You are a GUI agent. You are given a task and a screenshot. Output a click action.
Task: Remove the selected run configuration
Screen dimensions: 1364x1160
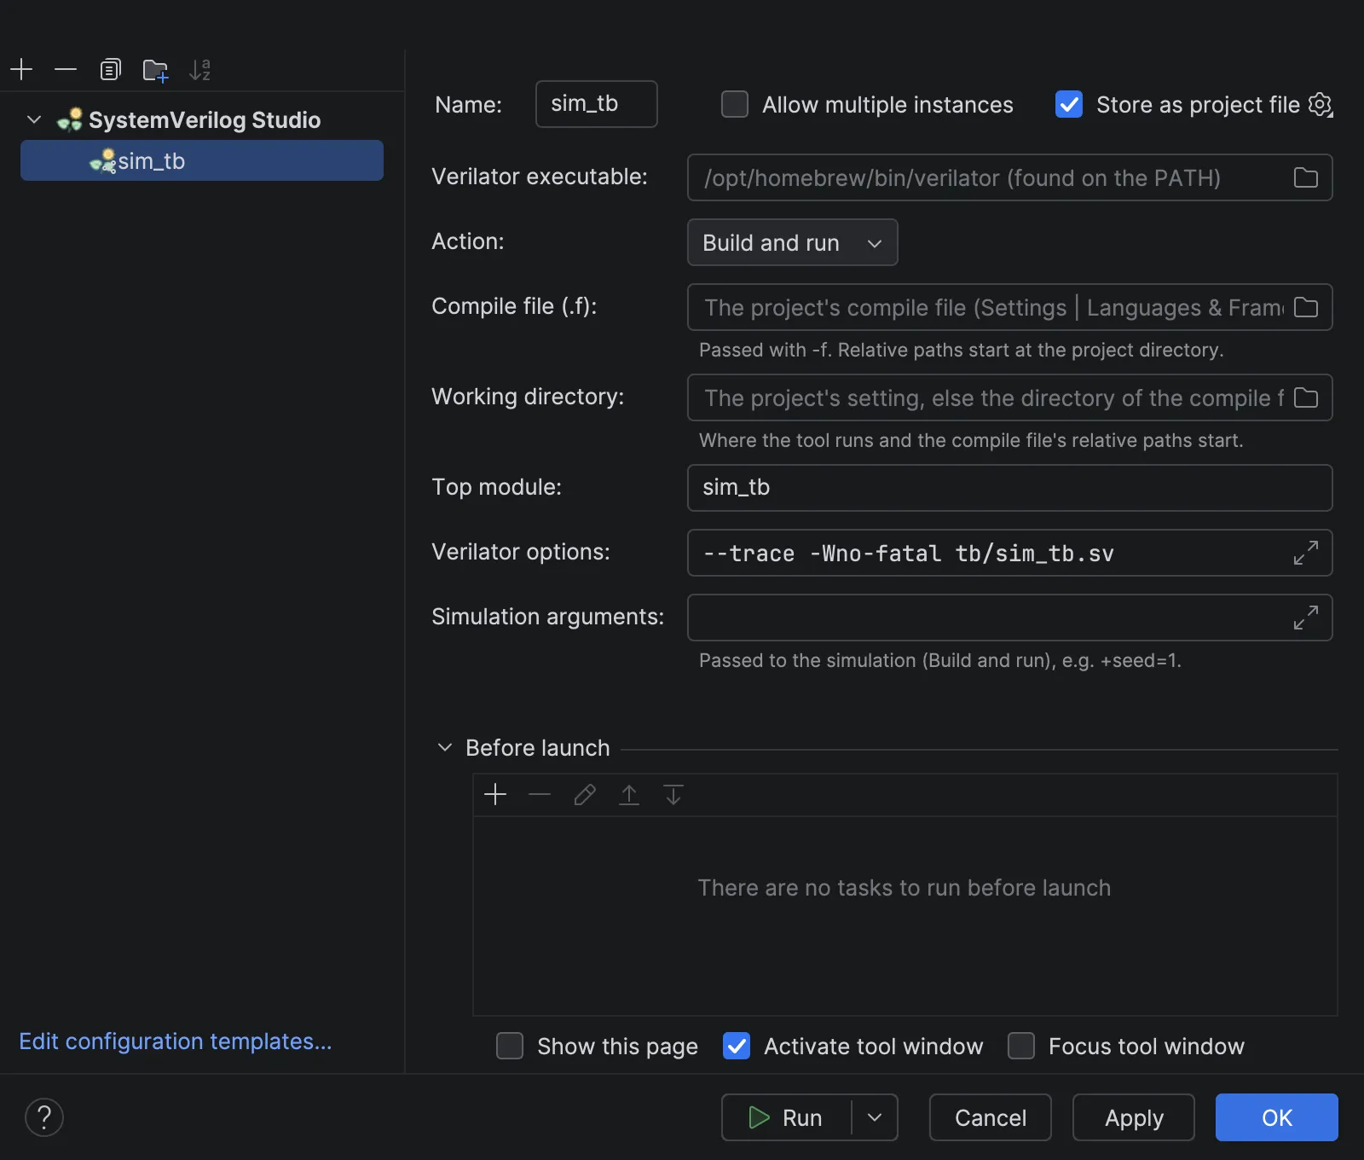[x=66, y=69]
